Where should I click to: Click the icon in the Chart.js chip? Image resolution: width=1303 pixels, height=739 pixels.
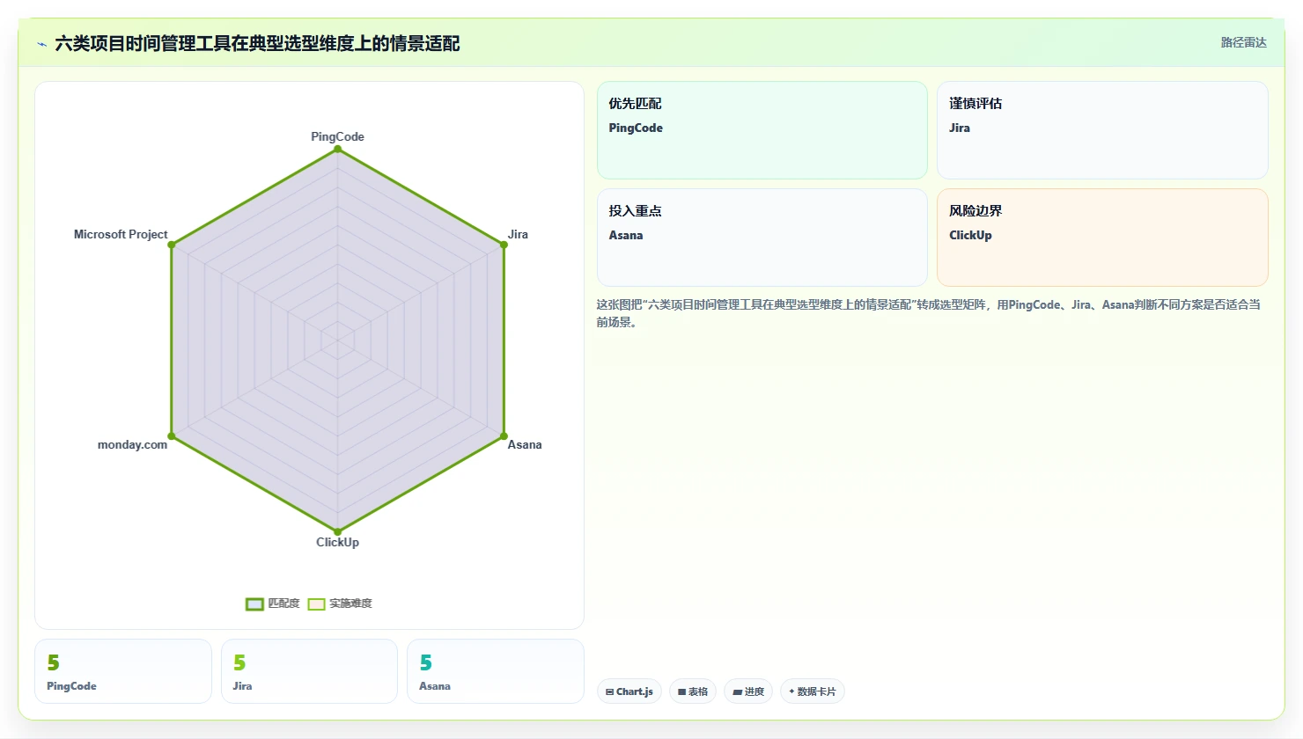coord(610,692)
